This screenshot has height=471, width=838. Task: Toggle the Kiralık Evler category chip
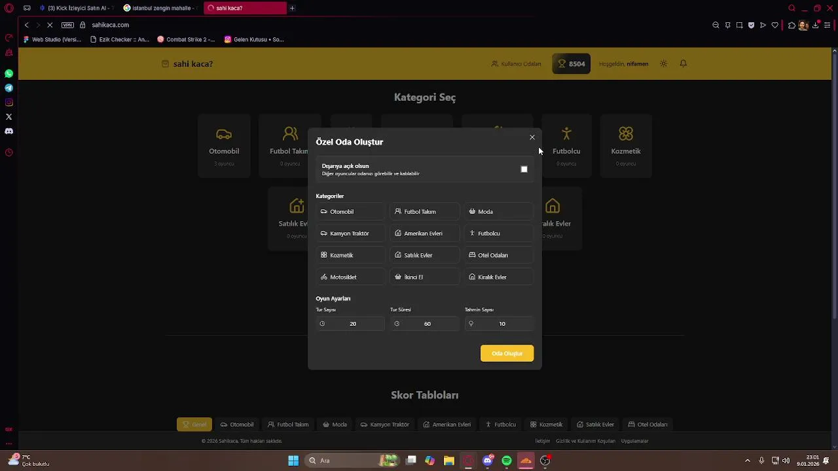click(499, 277)
